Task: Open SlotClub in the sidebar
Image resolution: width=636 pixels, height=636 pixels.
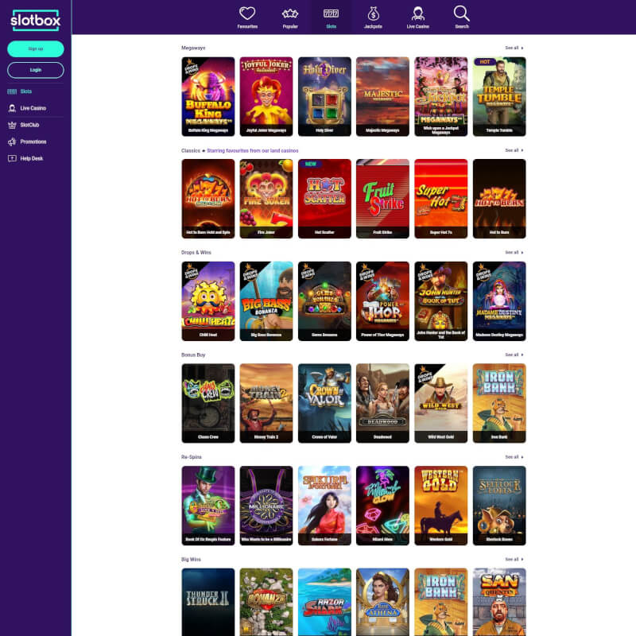Action: click(x=29, y=125)
